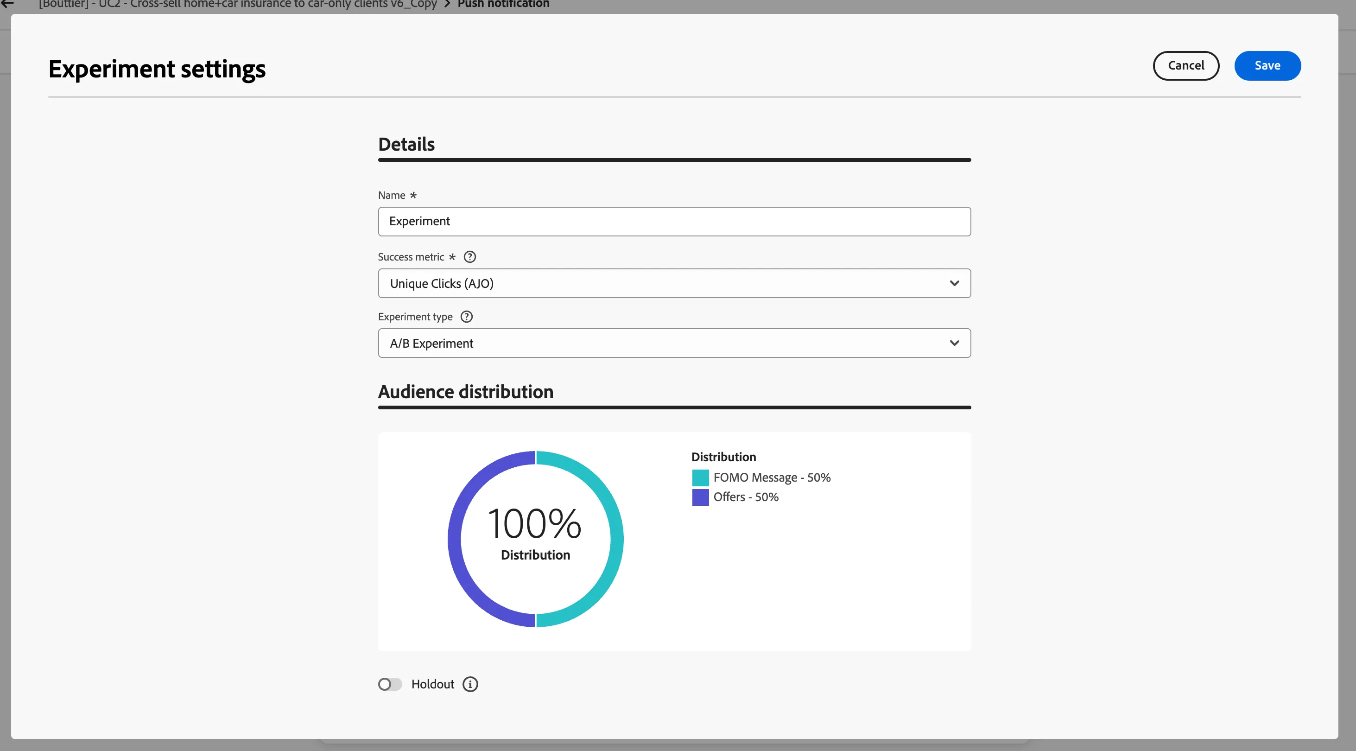Click the 'Experiment settings' title
The height and width of the screenshot is (751, 1356).
click(157, 69)
